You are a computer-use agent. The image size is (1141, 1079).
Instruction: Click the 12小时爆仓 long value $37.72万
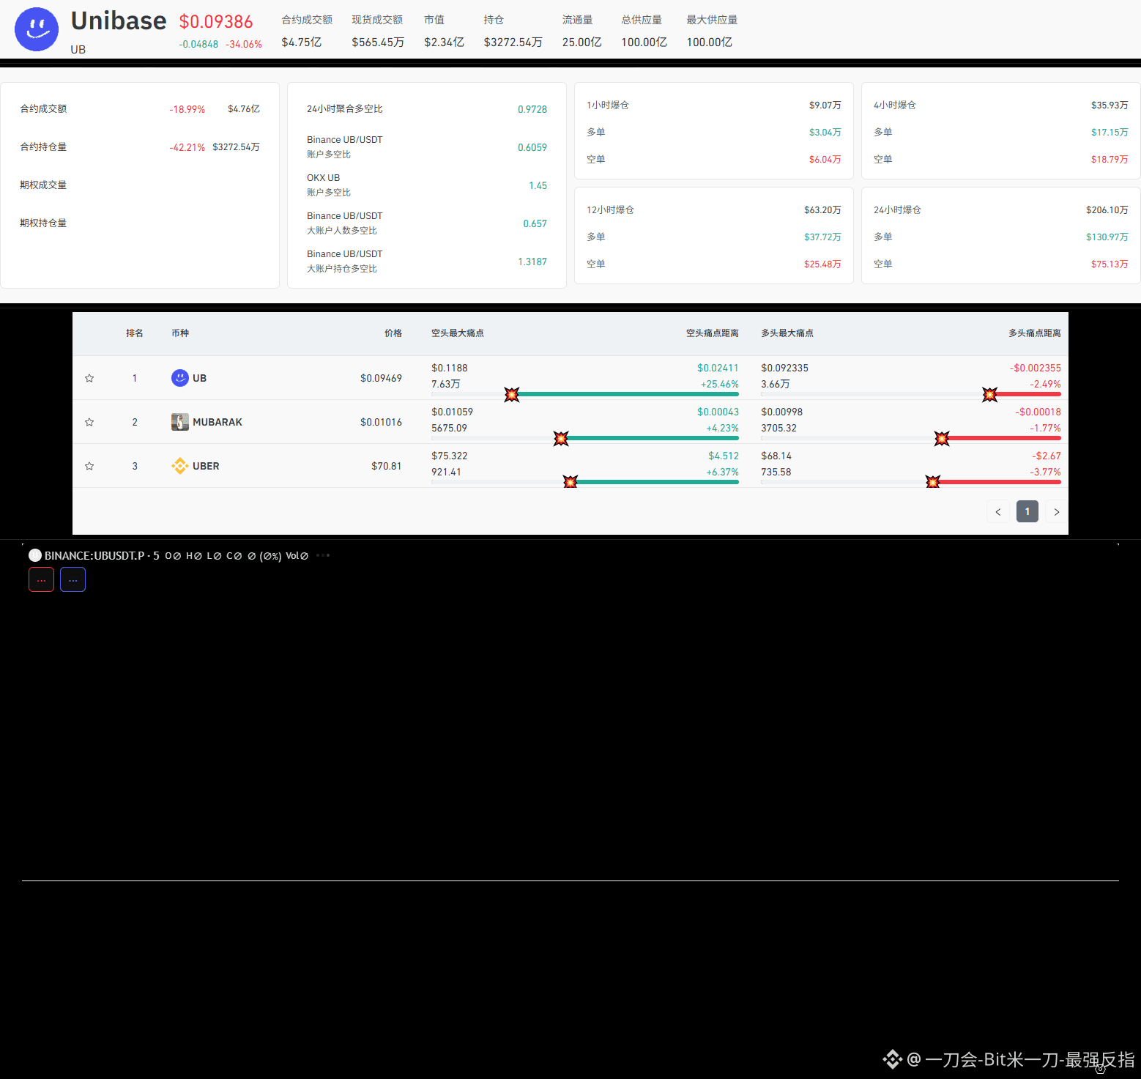coord(822,237)
